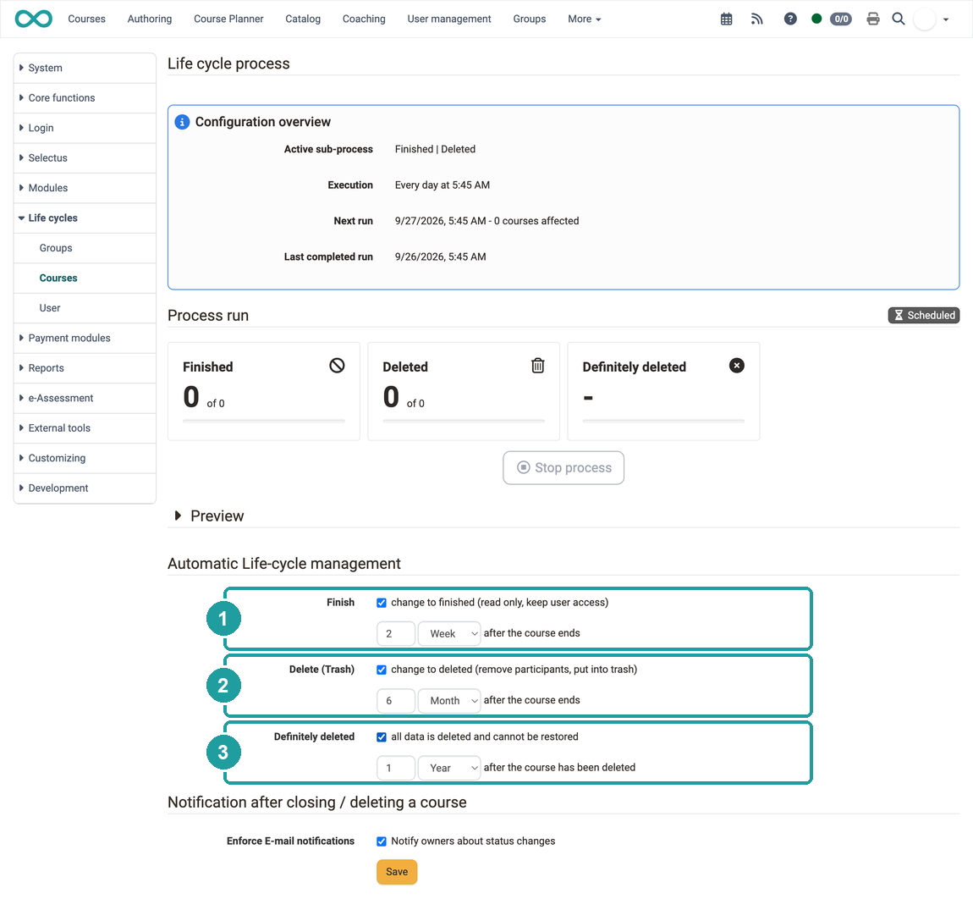The height and width of the screenshot is (899, 973).
Task: Click the Stop process button
Action: tap(563, 467)
